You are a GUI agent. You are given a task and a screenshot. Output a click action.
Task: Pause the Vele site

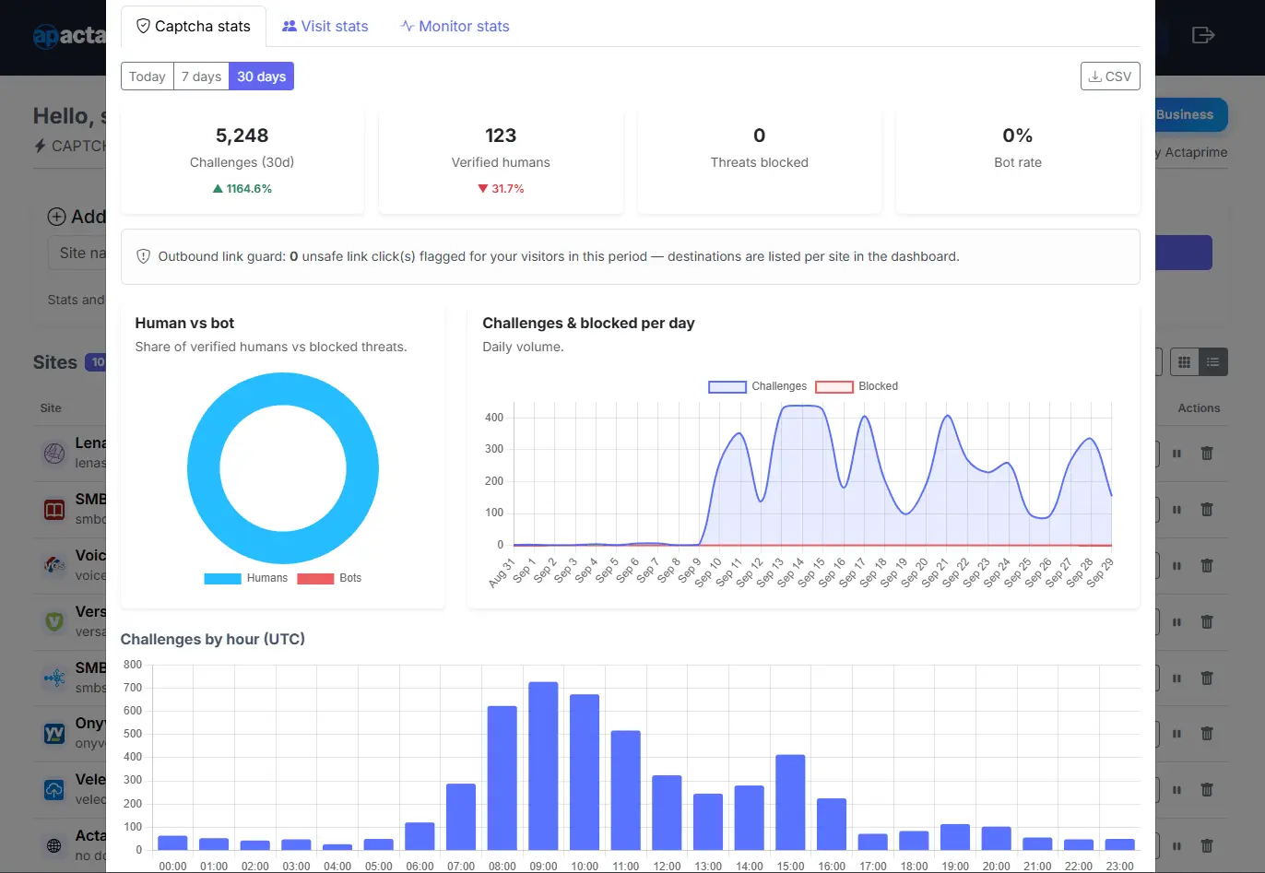click(x=1176, y=790)
